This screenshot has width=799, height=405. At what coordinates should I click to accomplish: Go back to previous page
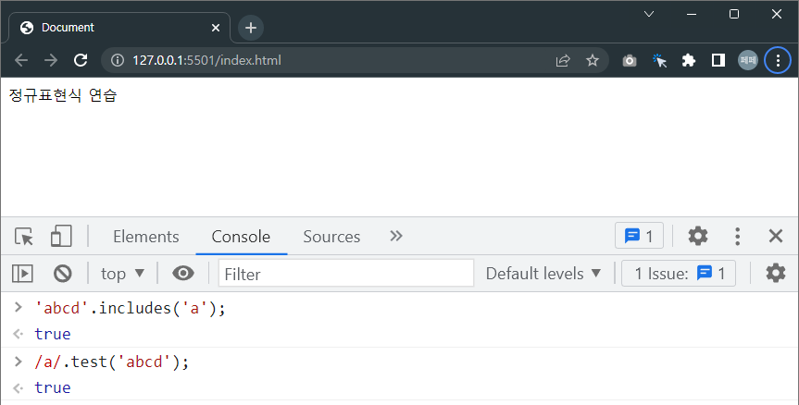(21, 60)
